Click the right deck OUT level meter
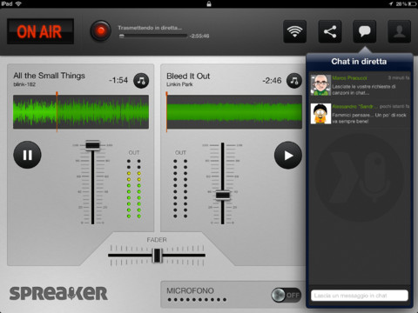The height and width of the screenshot is (313, 418). 180,189
